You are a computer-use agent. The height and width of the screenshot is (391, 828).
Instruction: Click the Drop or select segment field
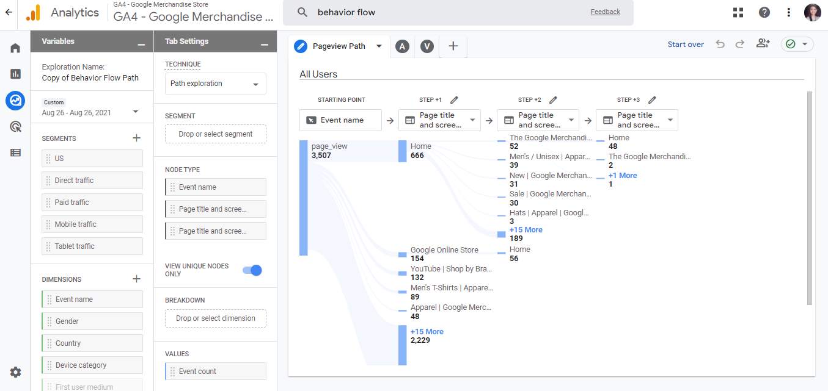click(x=215, y=135)
